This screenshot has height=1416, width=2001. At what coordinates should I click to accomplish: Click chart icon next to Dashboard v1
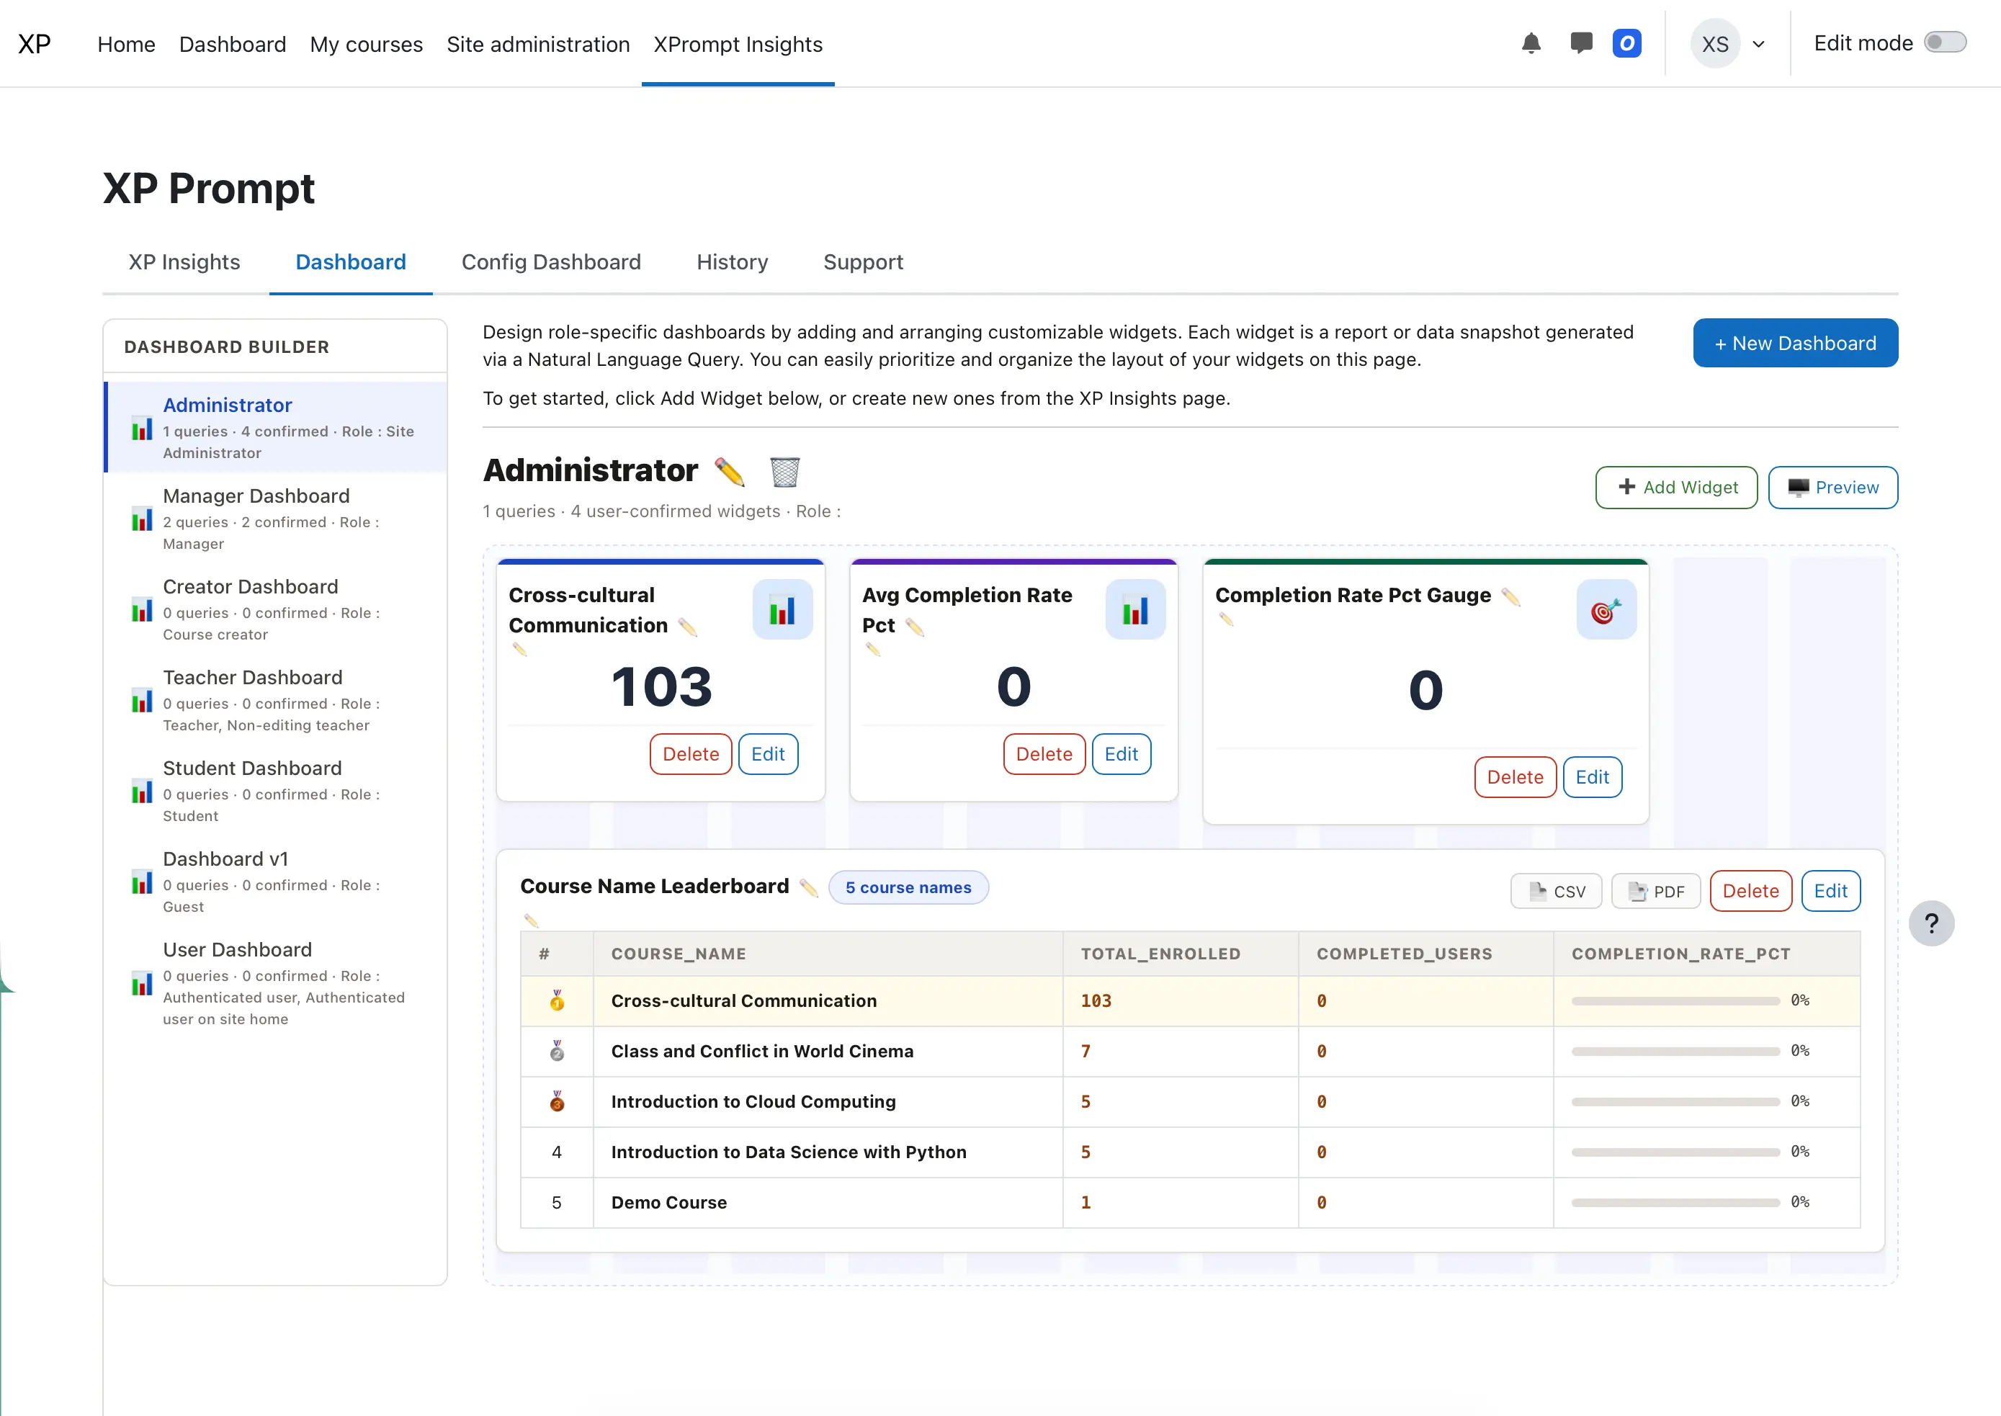pos(142,882)
